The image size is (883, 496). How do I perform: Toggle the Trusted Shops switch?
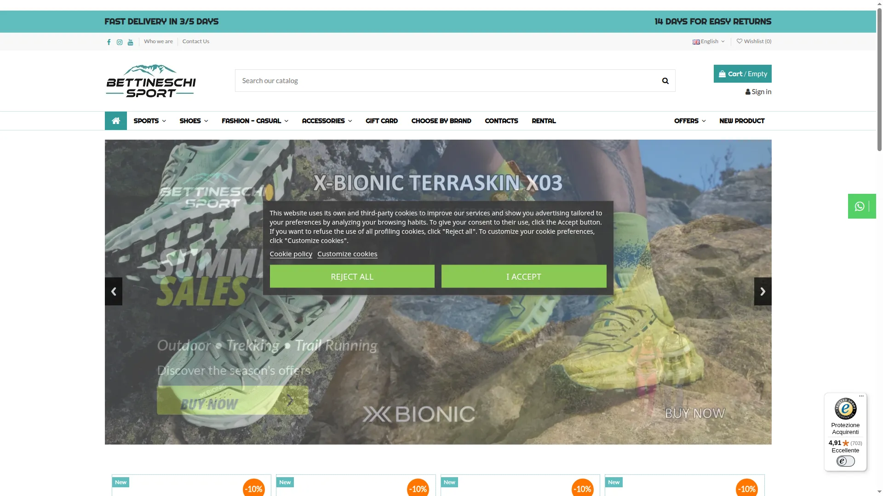point(845,461)
